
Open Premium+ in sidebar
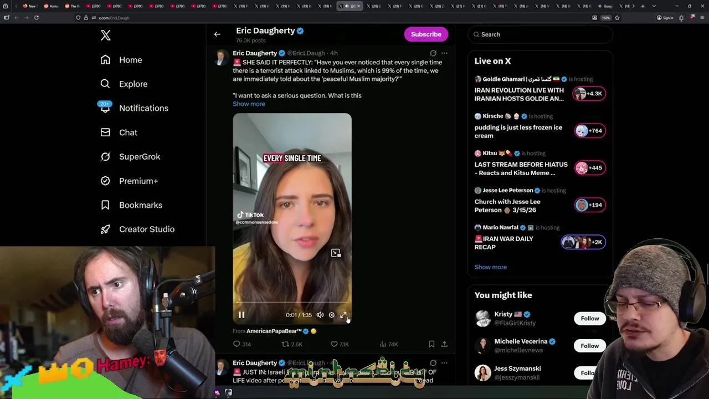click(130, 181)
